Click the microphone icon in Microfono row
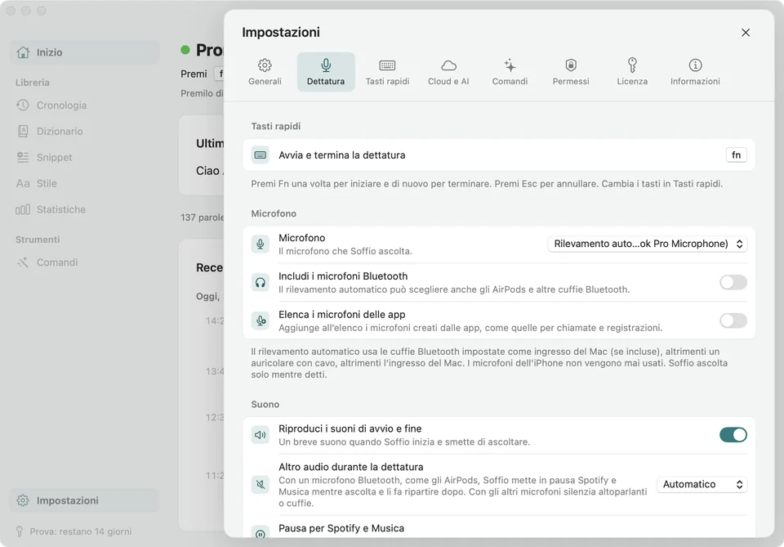This screenshot has width=784, height=547. pyautogui.click(x=261, y=244)
